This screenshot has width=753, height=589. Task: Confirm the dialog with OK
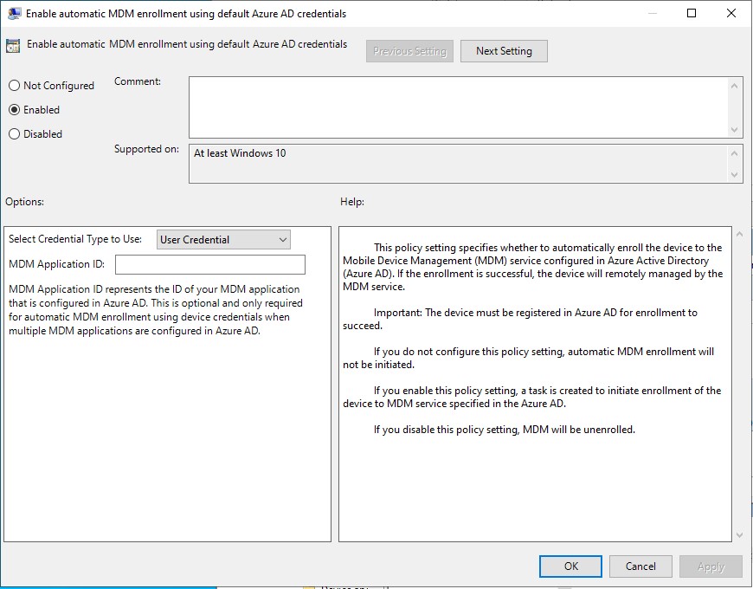point(570,566)
